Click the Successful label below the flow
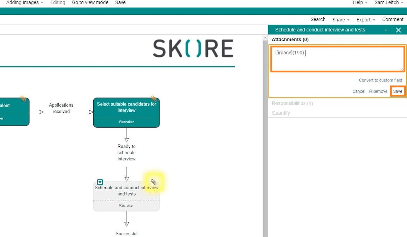The height and width of the screenshot is (237, 407). click(126, 234)
